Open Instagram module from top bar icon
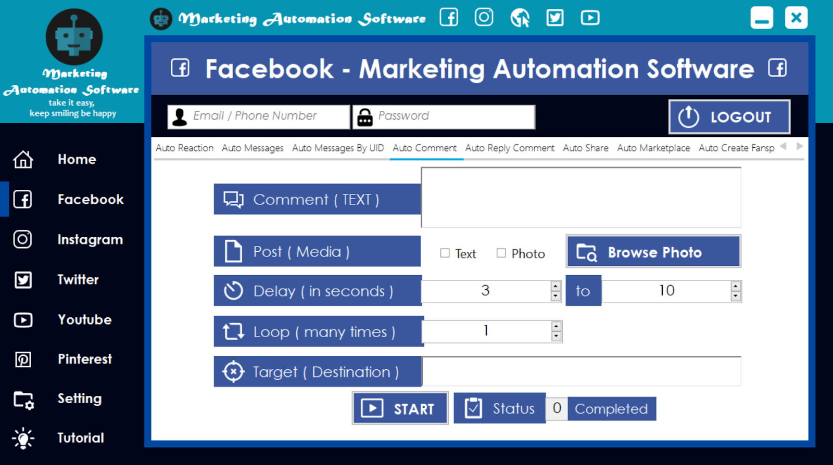Image resolution: width=833 pixels, height=465 pixels. point(484,17)
